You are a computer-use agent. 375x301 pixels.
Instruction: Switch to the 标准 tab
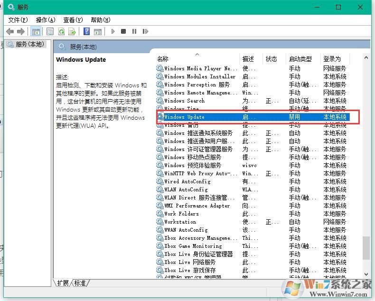point(80,283)
